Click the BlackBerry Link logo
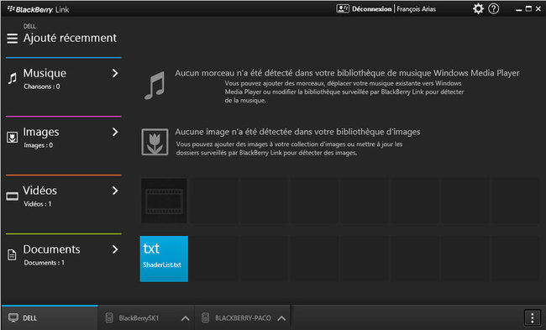Screen dimensions: 546x330 [x=38, y=9]
